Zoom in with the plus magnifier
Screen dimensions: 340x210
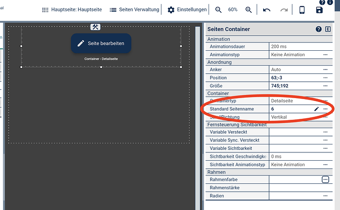[248, 10]
